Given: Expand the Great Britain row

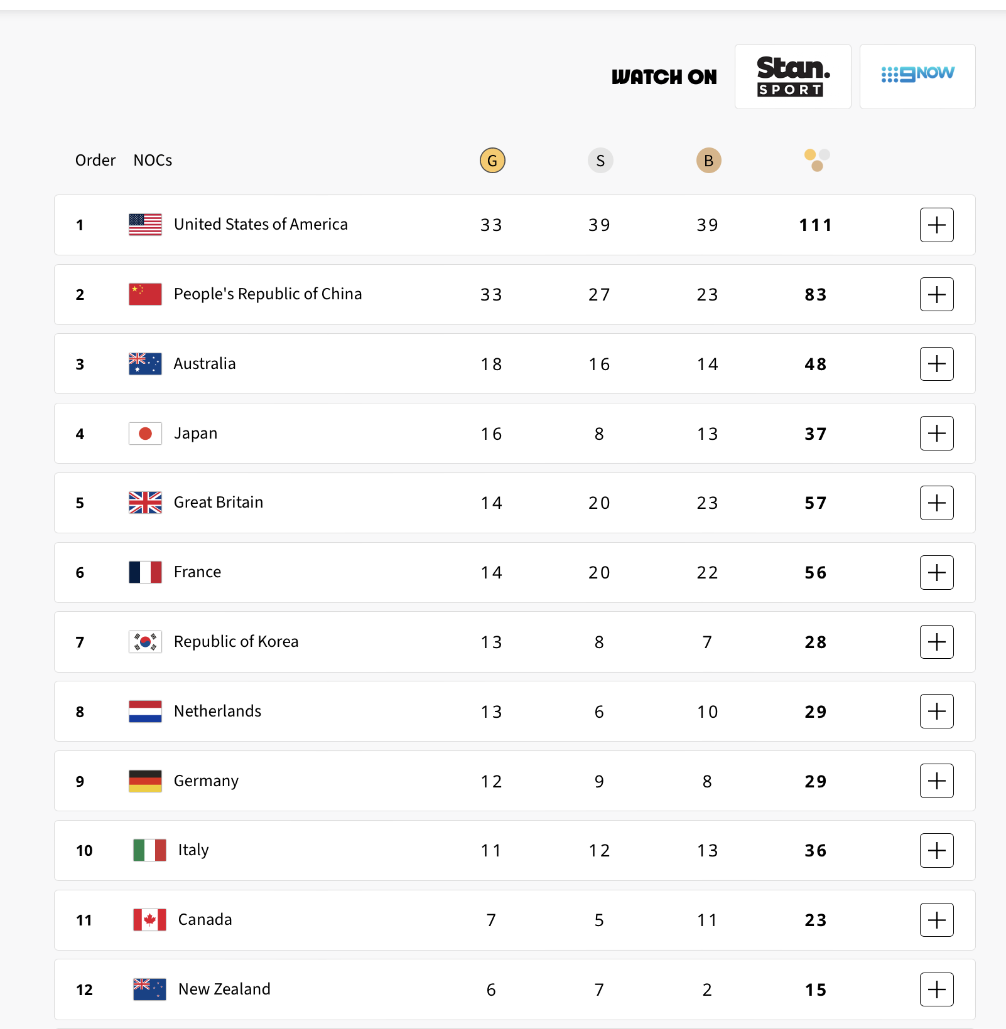Looking at the screenshot, I should (x=936, y=503).
